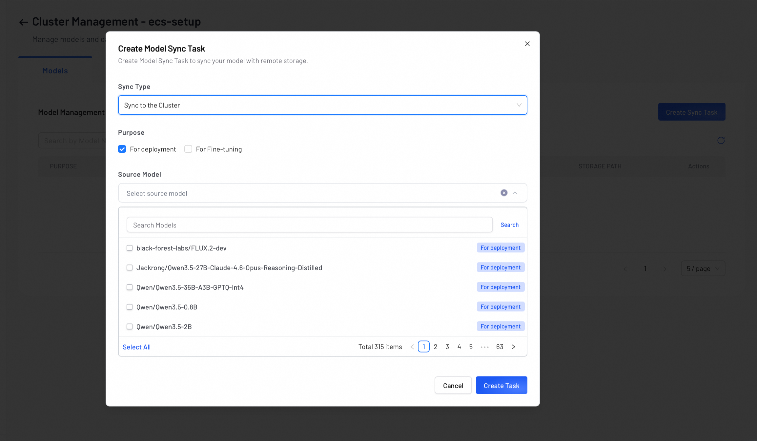Cancel the sync task creation

453,385
